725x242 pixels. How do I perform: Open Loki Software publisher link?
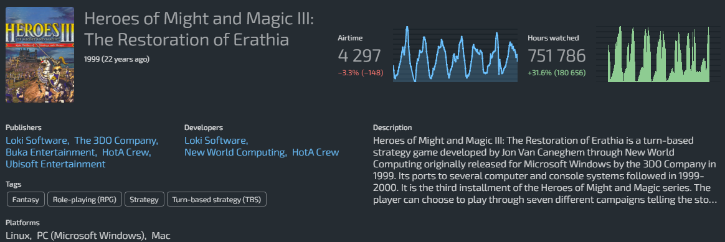[x=37, y=141]
